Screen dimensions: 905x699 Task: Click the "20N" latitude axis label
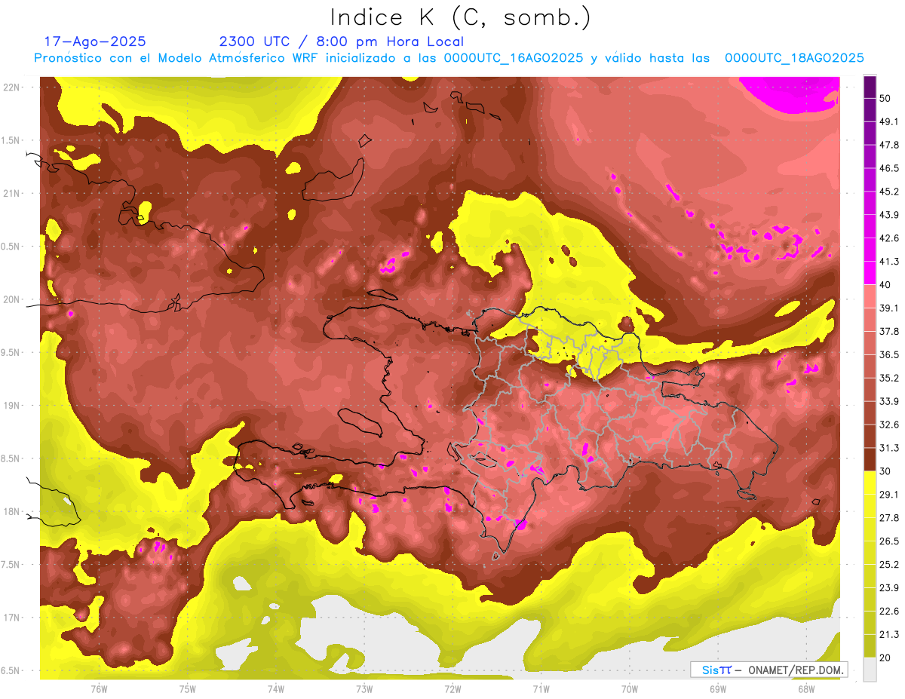tap(13, 300)
